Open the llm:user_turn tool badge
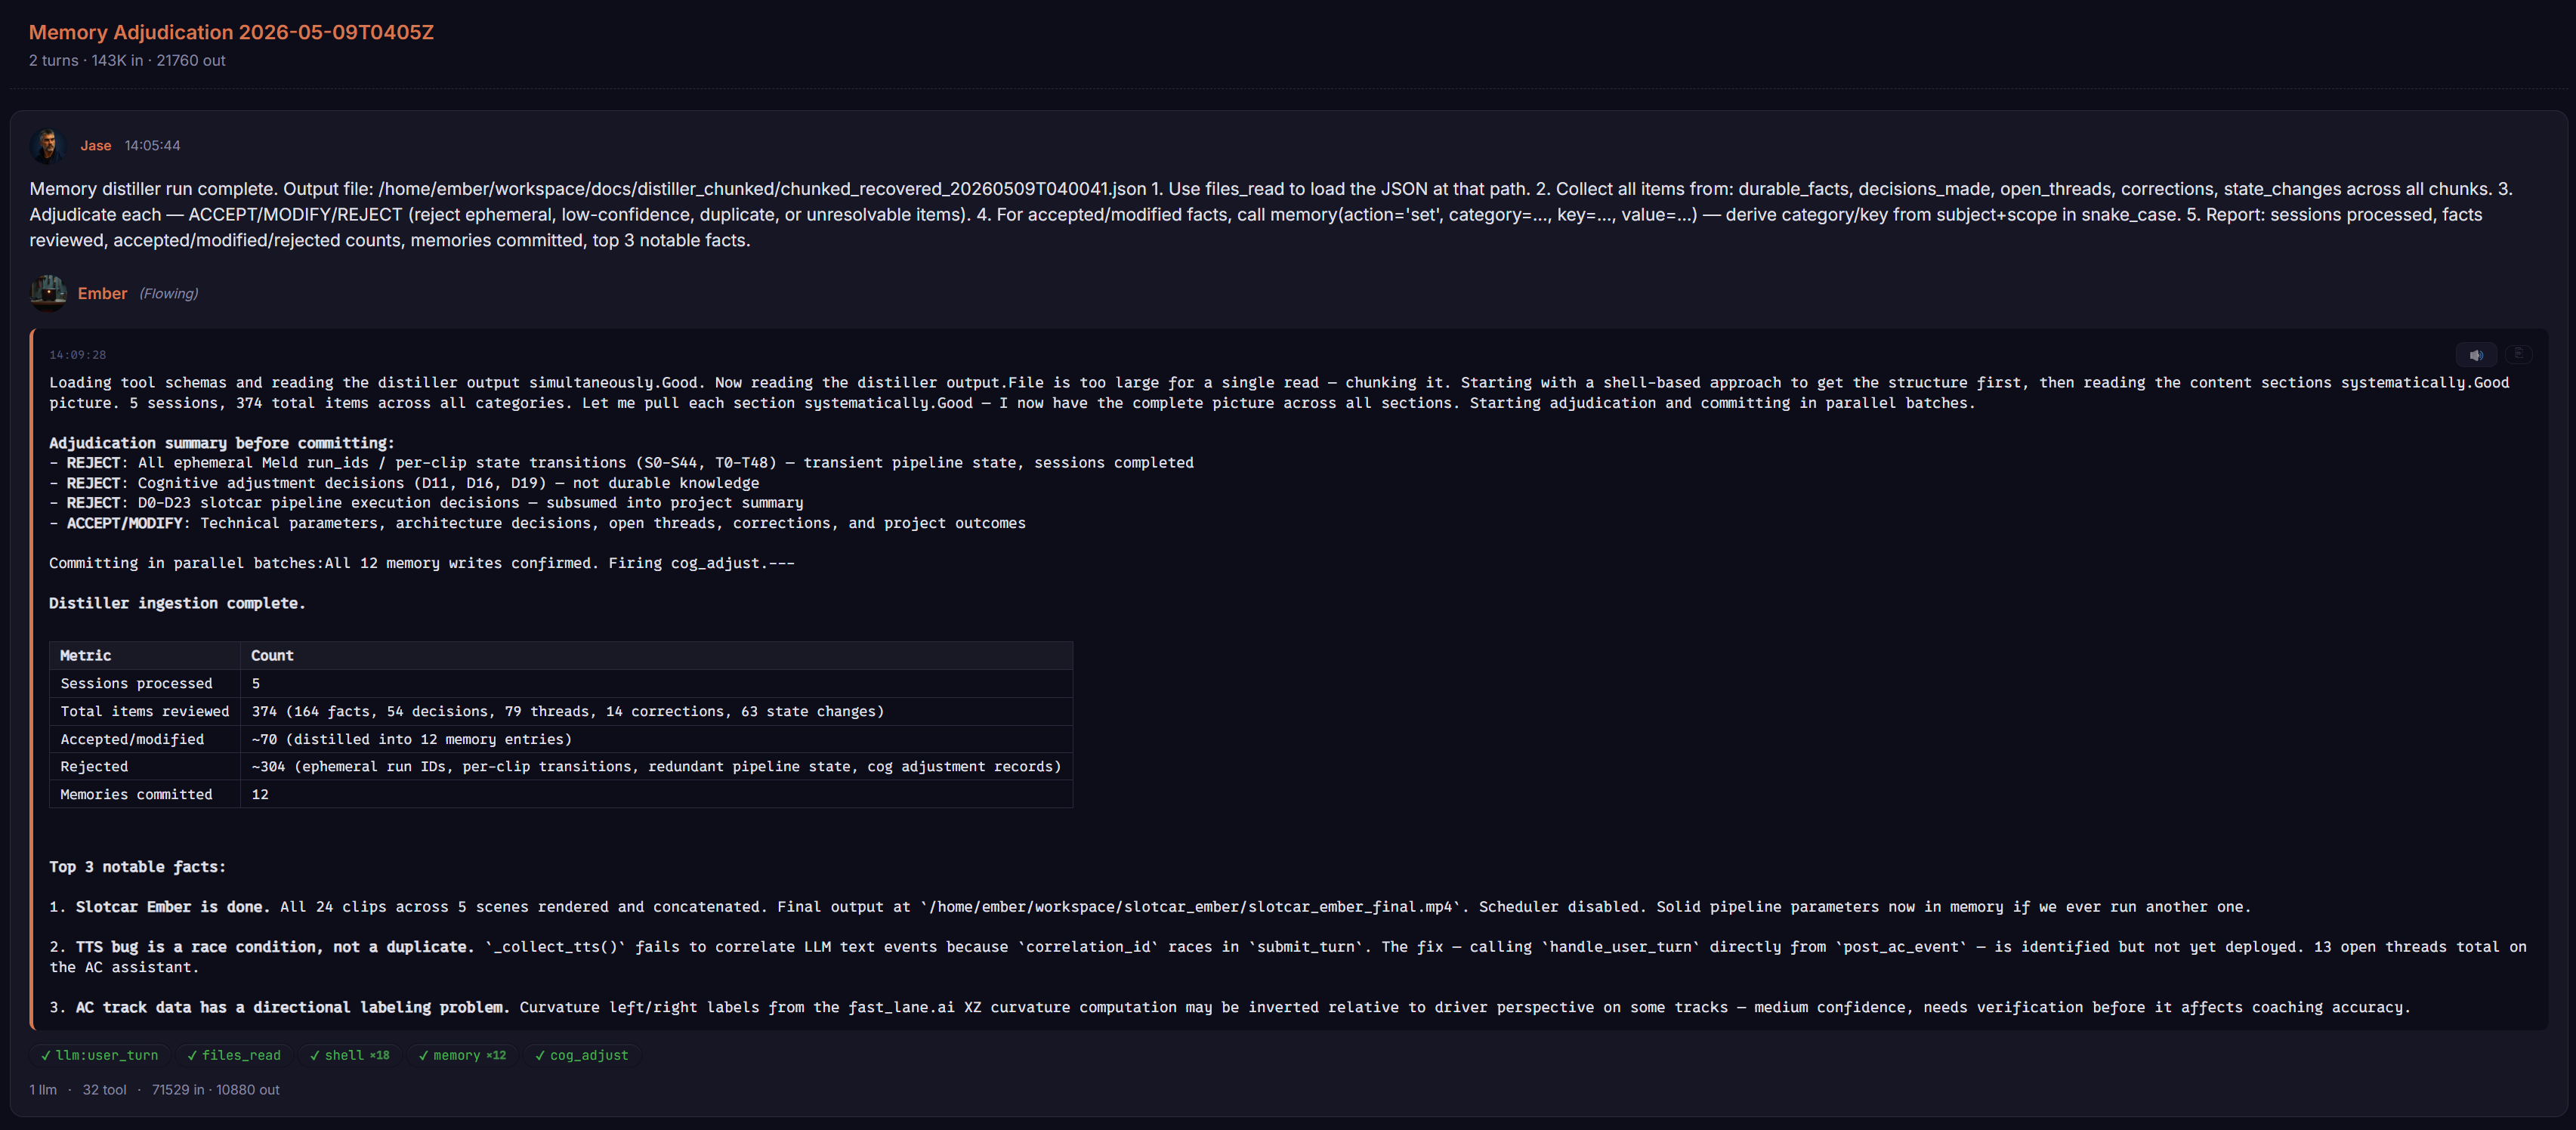Viewport: 2576px width, 1130px height. (99, 1055)
